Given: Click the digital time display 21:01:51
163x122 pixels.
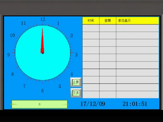Looking at the screenshot, I should 135,104.
